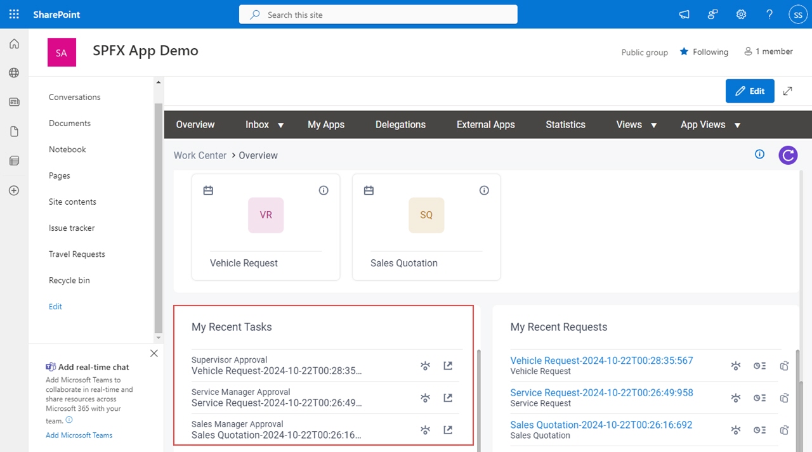
Task: Click workflow icon for Sales Manager Approval
Action: (x=426, y=430)
